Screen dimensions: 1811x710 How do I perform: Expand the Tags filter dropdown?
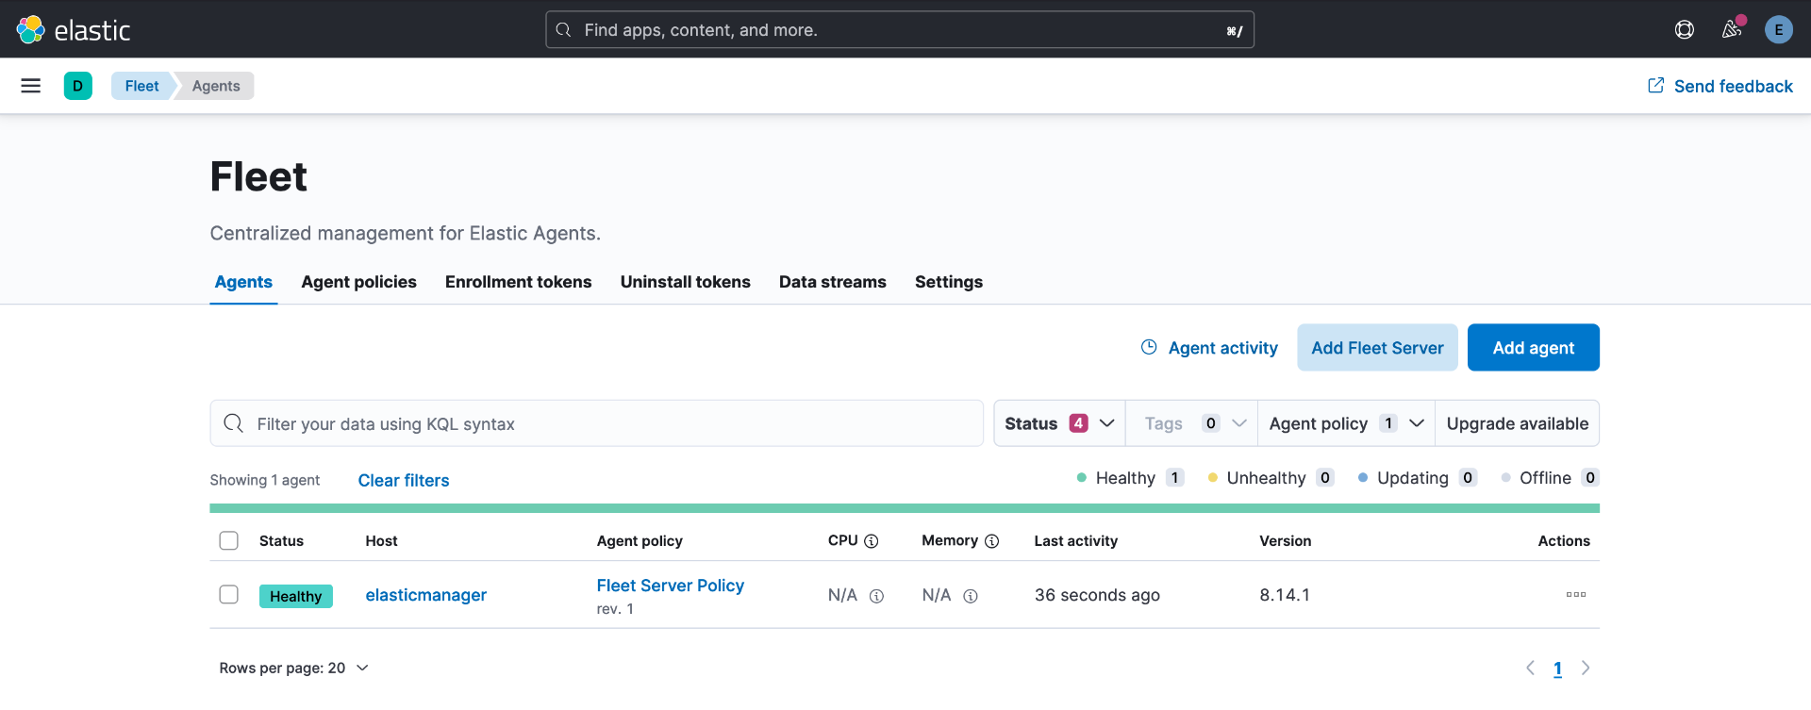(x=1192, y=423)
